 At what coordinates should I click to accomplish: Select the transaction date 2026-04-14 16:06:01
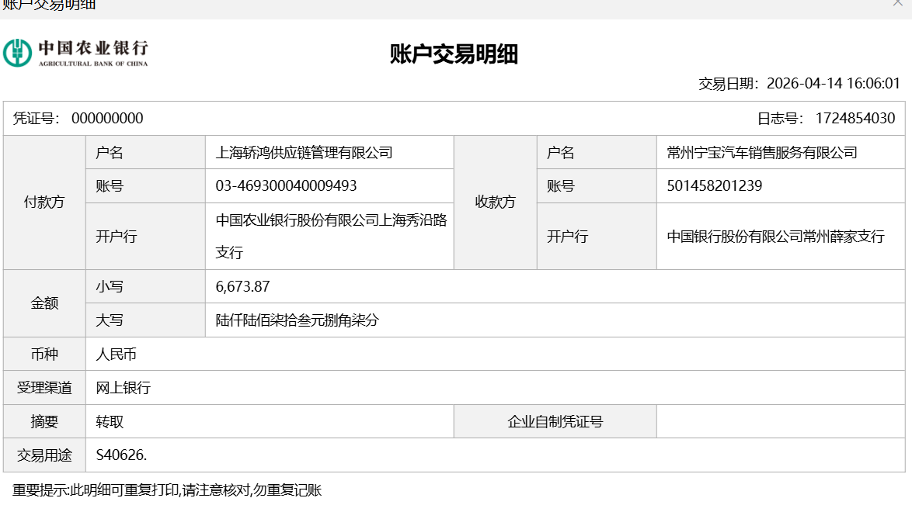click(x=833, y=84)
